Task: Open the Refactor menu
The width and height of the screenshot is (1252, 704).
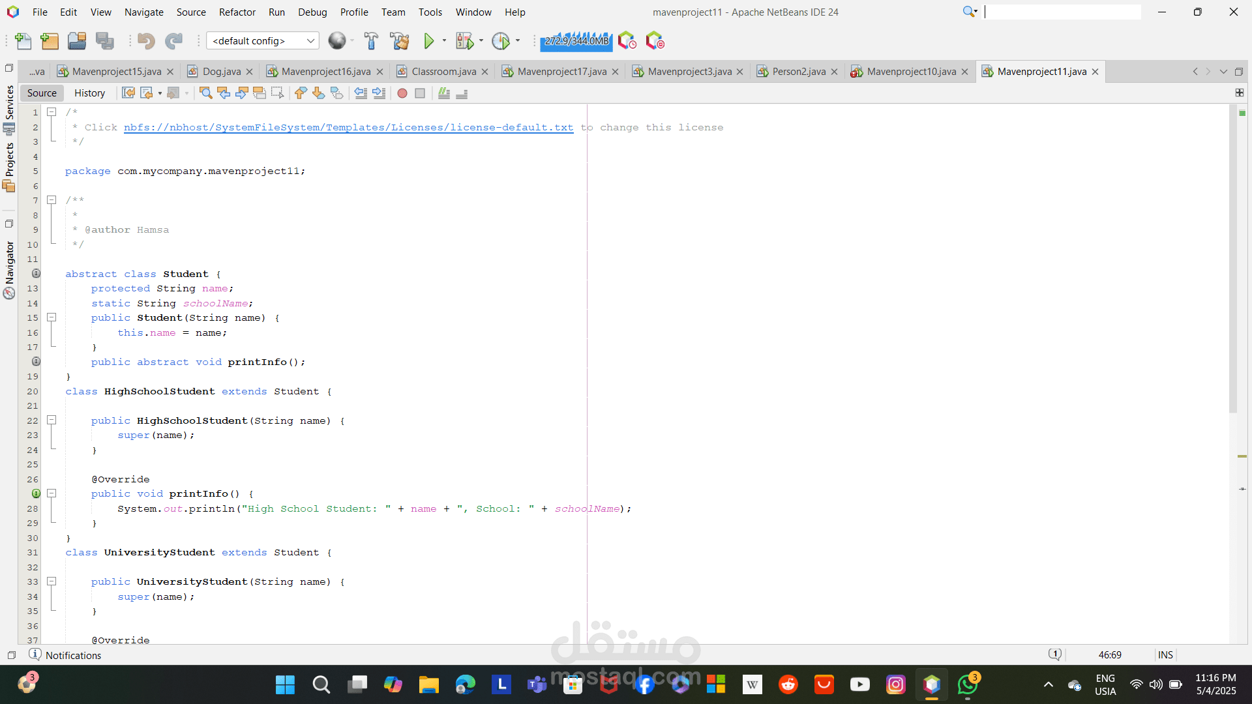Action: (237, 12)
